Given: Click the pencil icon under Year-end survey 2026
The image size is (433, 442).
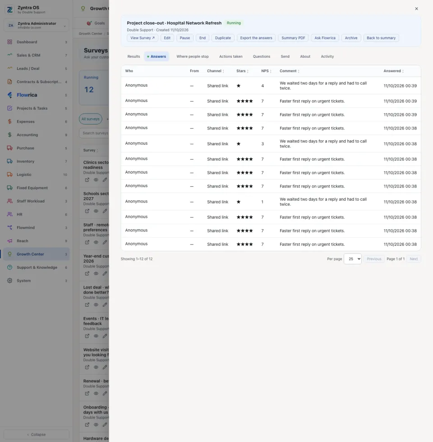Looking at the screenshot, I should pyautogui.click(x=105, y=273).
